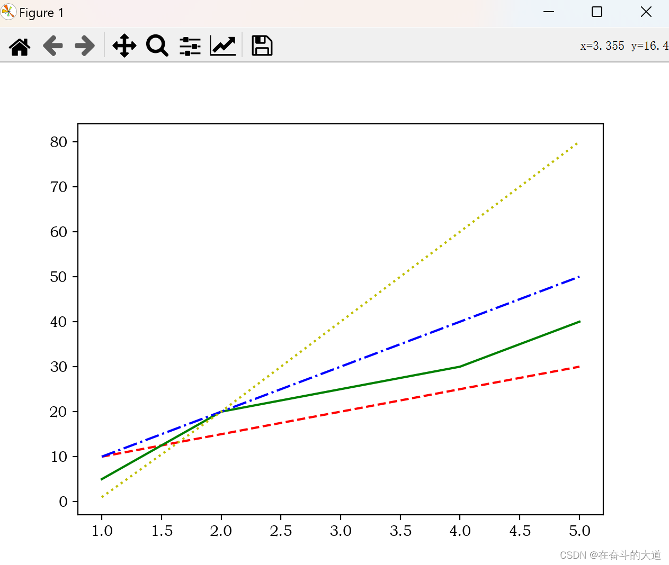The height and width of the screenshot is (565, 669).
Task: Click the x-axis label 2.0
Action: (221, 531)
